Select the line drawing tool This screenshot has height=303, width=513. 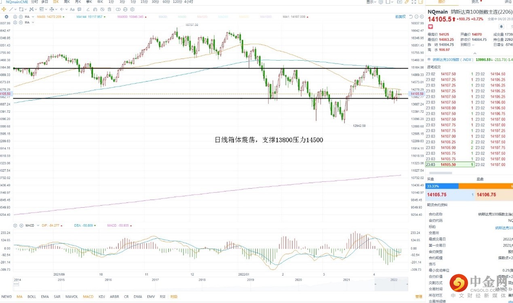tap(11, 9)
